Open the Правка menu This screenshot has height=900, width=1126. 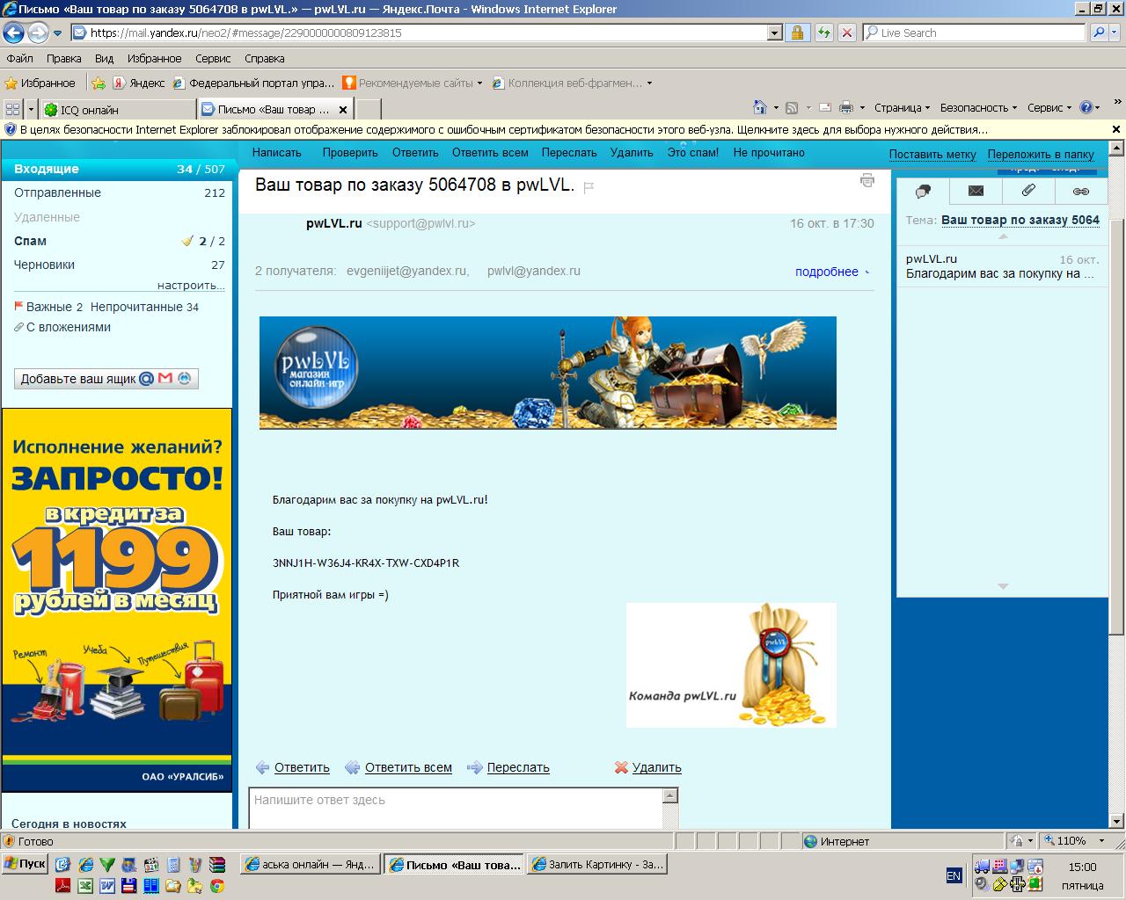[63, 59]
